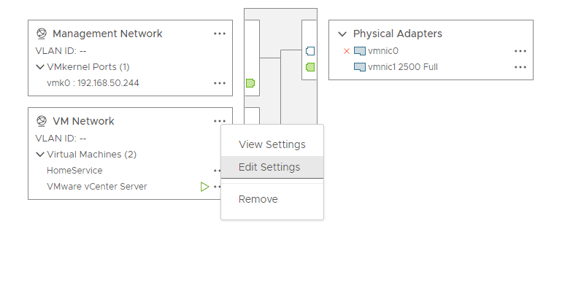This screenshot has height=299, width=581.
Task: Open the vmnic1 actions ellipsis
Action: point(520,67)
